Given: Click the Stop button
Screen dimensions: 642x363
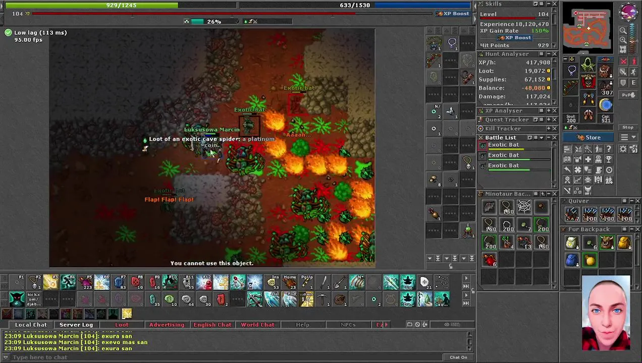Looking at the screenshot, I should click(628, 127).
